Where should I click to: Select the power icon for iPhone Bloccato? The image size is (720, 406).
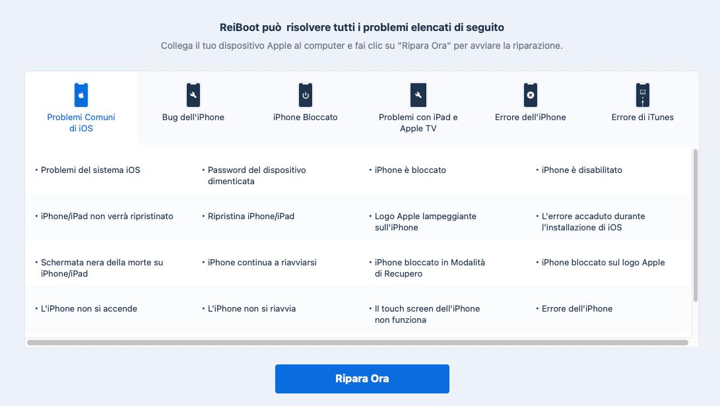click(x=305, y=94)
